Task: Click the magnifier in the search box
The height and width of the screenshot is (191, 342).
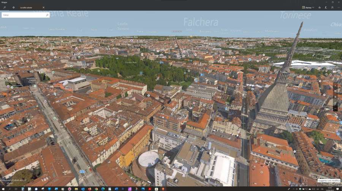Action: [x=47, y=15]
